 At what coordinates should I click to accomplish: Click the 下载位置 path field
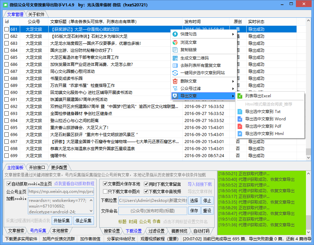coord(153,201)
